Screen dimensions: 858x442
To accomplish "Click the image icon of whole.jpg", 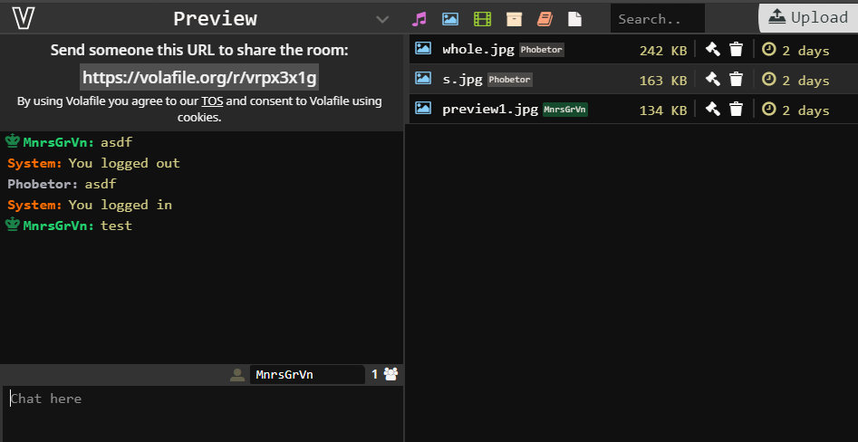I will point(423,48).
